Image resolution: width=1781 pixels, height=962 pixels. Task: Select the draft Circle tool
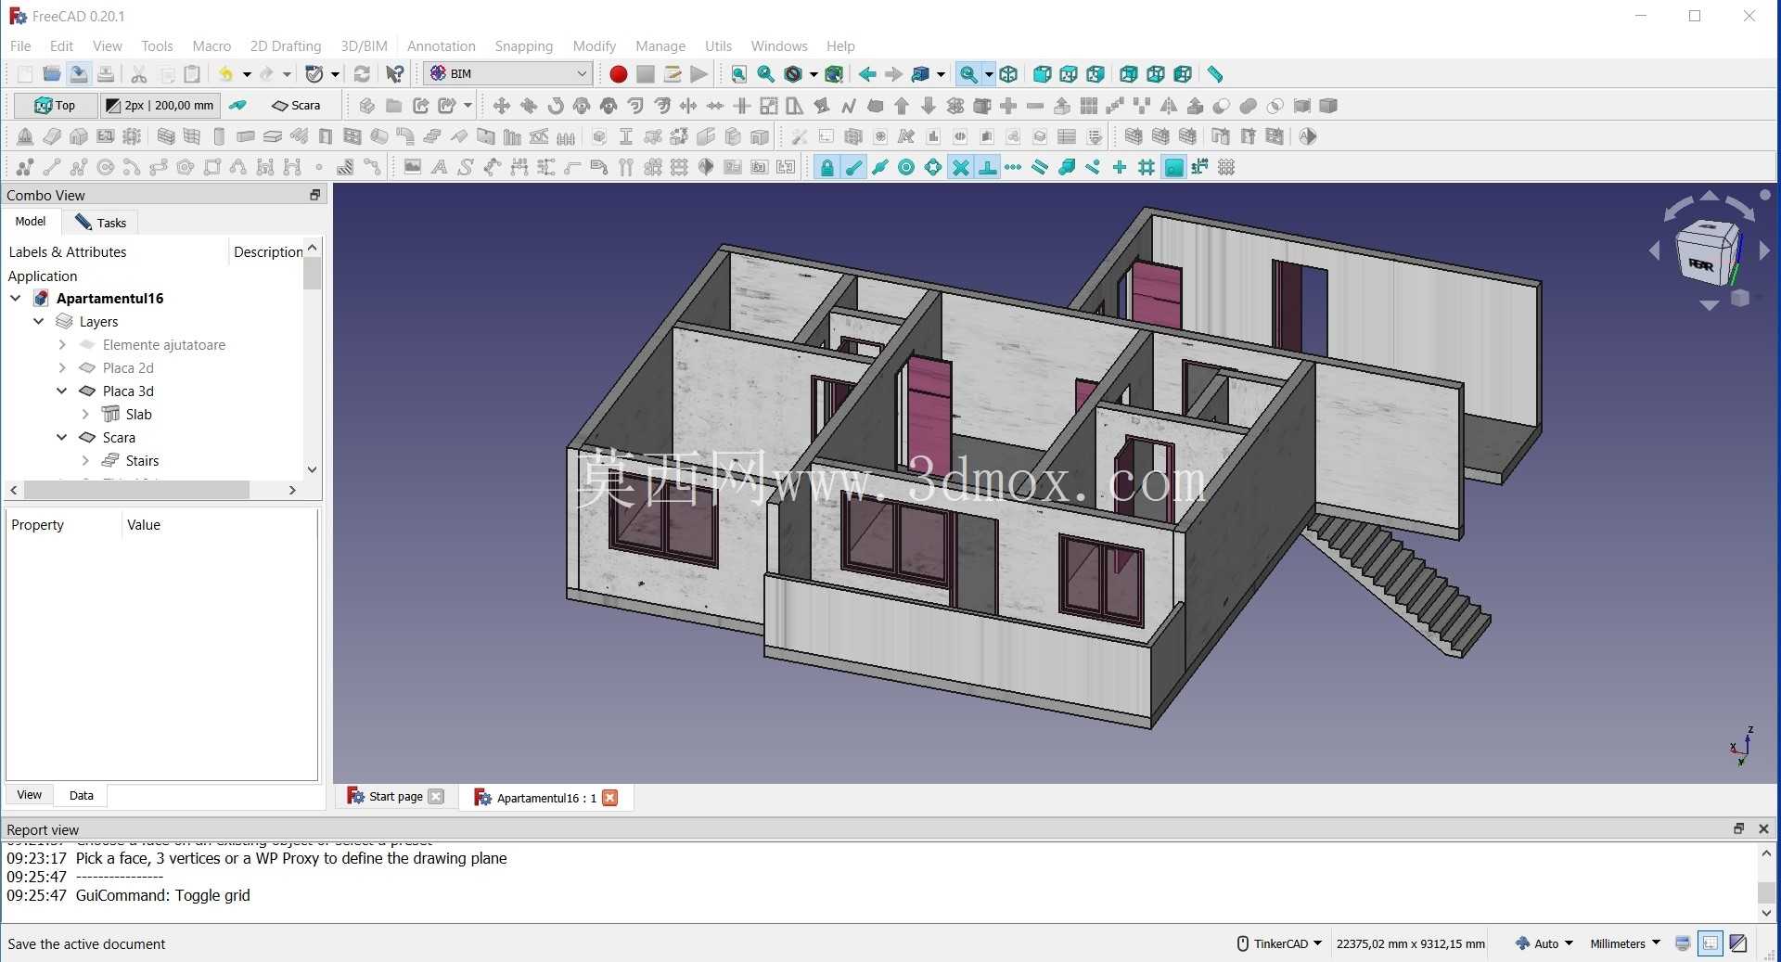coord(106,167)
